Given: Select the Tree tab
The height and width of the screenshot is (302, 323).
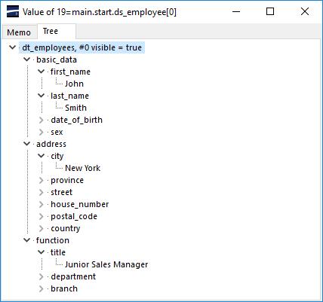Looking at the screenshot, I should [57, 32].
